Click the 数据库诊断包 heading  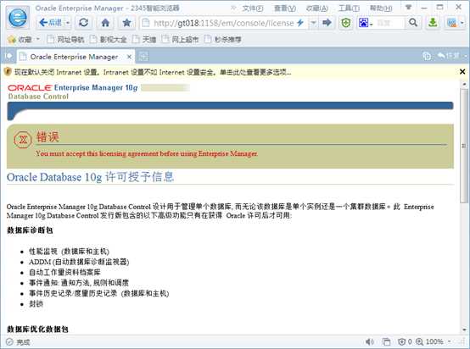(x=30, y=230)
